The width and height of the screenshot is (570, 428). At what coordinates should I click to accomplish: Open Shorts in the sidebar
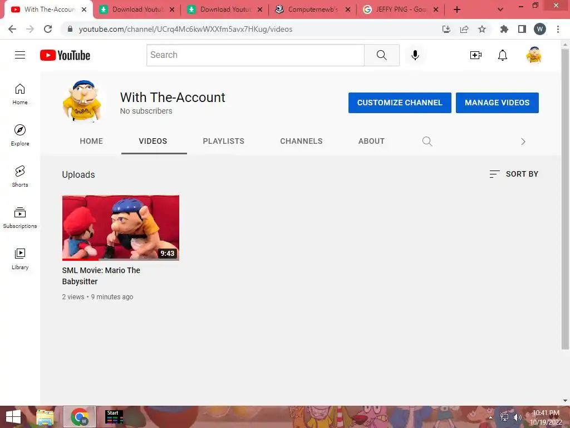coord(20,177)
